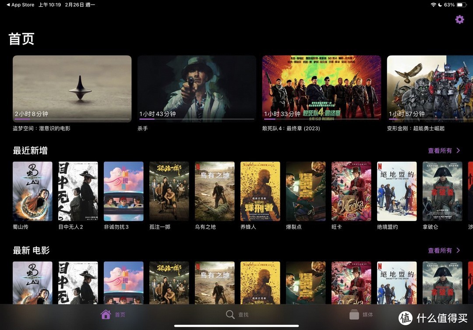
Task: Expand 最近新增 using its chevron arrow
Action: [458, 151]
